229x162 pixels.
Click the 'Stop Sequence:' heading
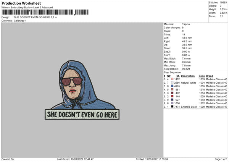click(x=173, y=73)
